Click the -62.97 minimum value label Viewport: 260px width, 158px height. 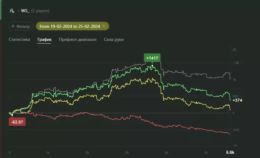coord(17,122)
